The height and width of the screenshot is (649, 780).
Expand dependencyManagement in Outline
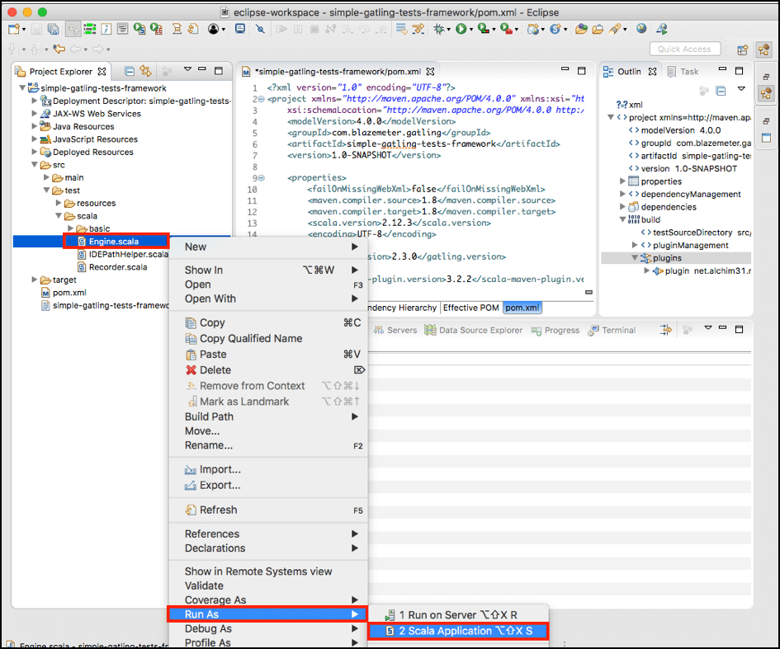point(622,194)
